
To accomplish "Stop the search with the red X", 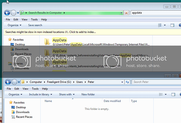I will point(126,13).
